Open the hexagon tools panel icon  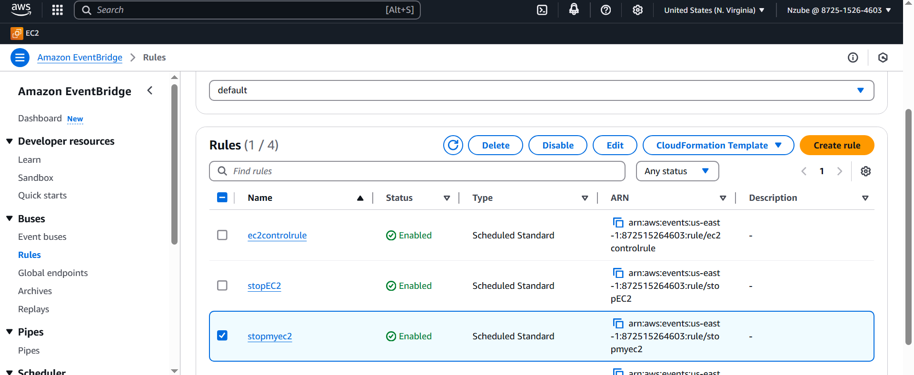pyautogui.click(x=883, y=58)
